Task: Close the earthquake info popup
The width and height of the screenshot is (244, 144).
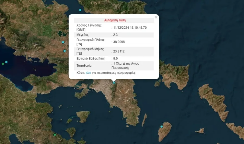Action: tap(156, 18)
